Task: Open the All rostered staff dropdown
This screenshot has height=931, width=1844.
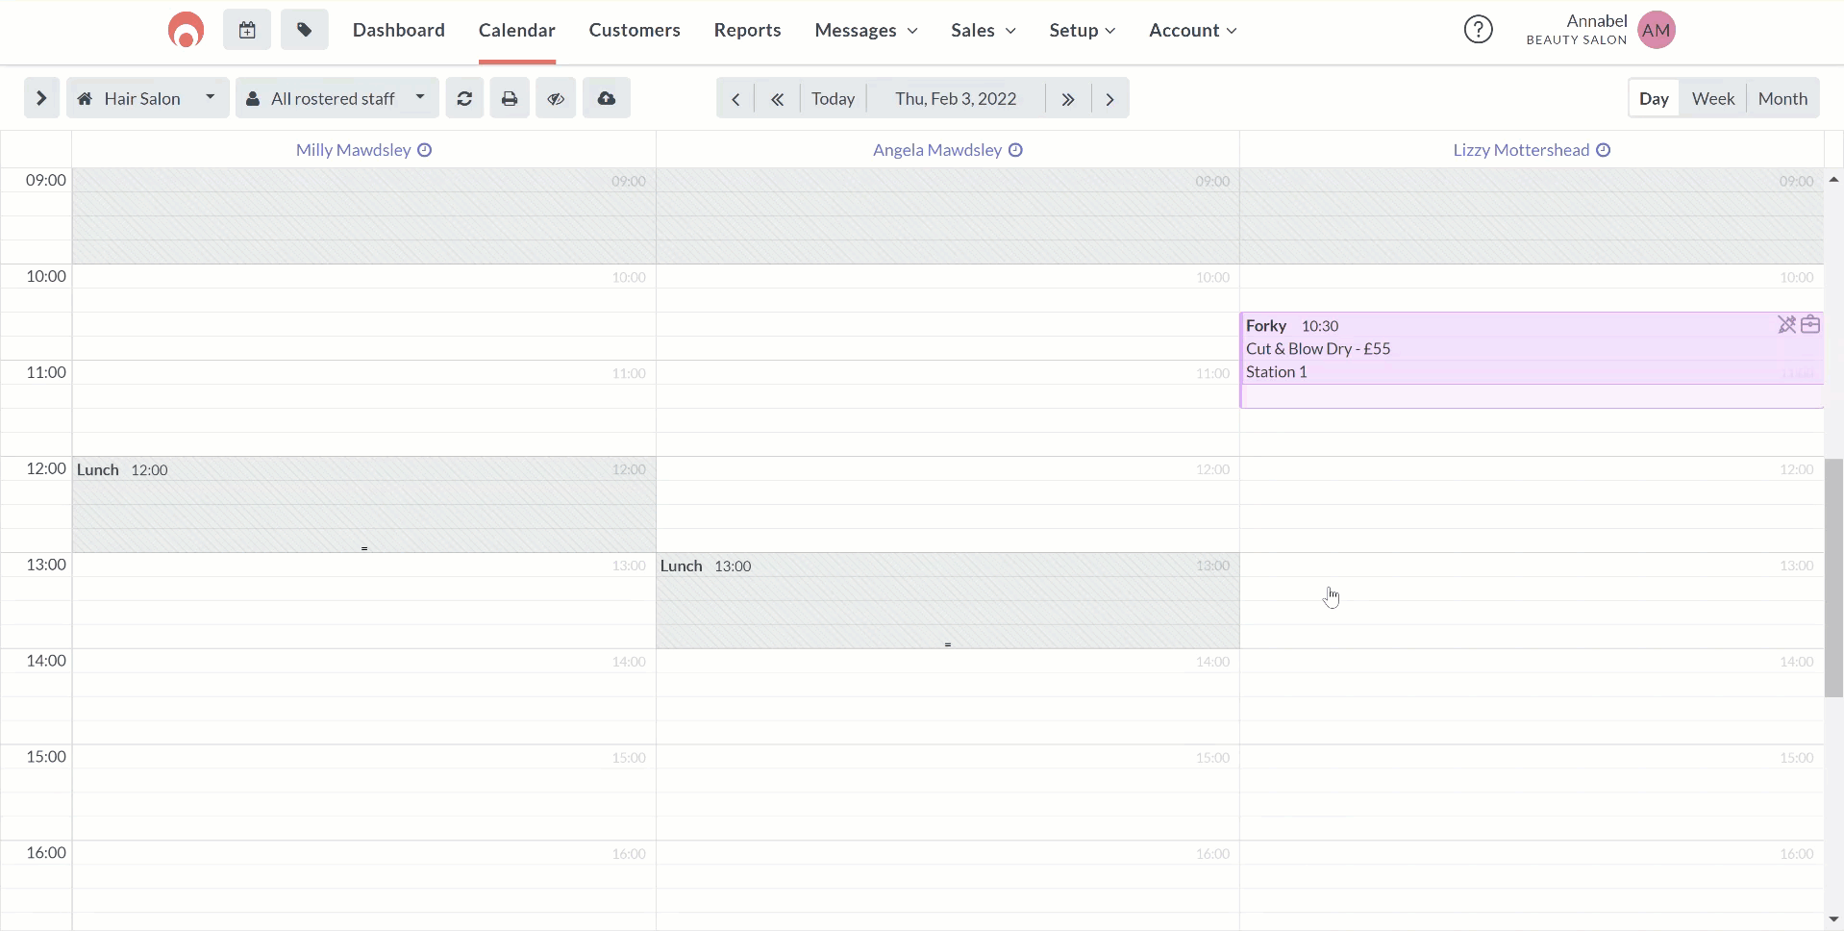Action: coord(336,98)
